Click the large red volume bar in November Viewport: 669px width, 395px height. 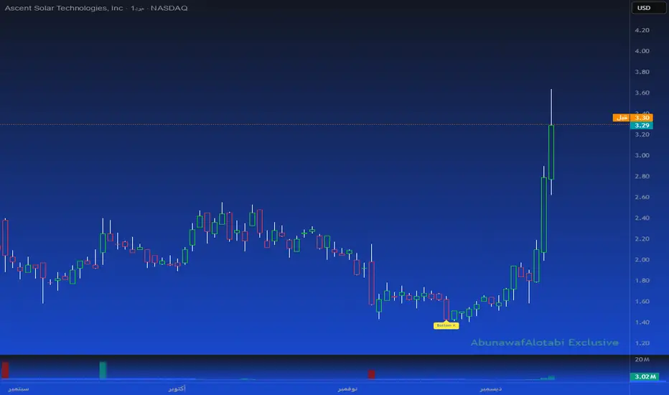point(372,374)
